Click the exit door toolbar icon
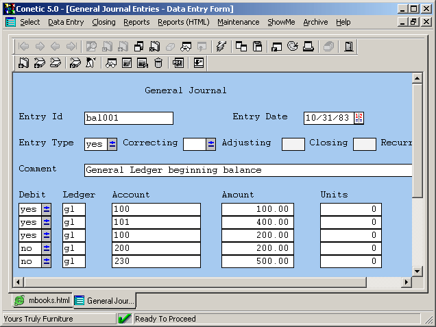Screen dimensions: 436x327 point(349,47)
